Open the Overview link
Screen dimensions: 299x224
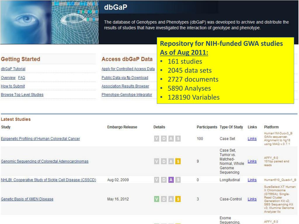(x=8, y=78)
